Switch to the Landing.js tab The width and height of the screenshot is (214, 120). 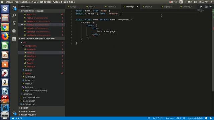pyautogui.click(x=187, y=7)
